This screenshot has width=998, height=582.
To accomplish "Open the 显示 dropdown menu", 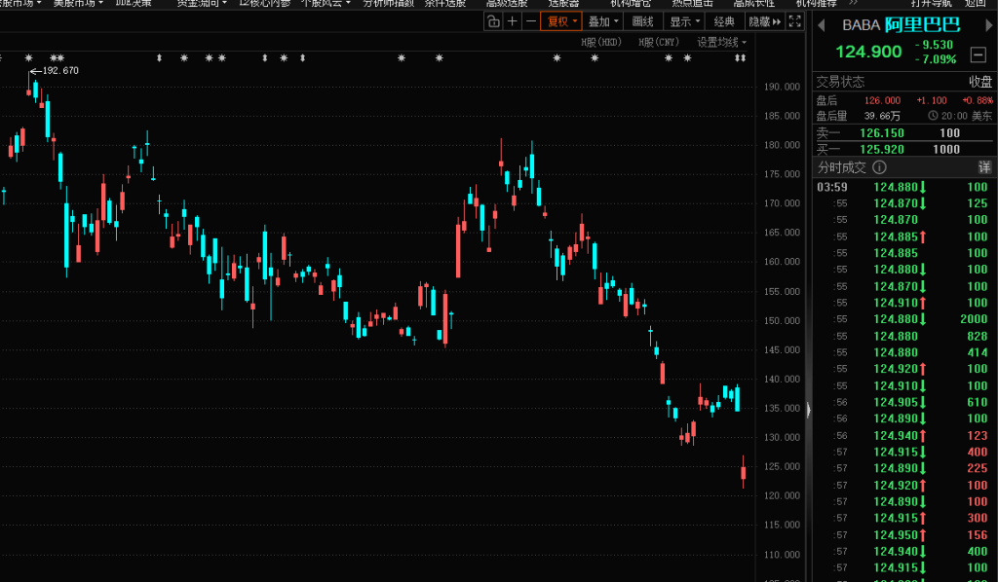I will click(683, 21).
